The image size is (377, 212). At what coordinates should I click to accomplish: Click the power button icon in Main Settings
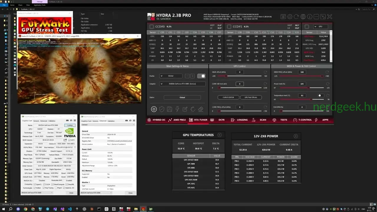[x=154, y=109]
